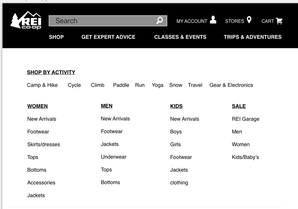Click the WOMEN section heading
This screenshot has height=209, width=298.
tap(37, 106)
